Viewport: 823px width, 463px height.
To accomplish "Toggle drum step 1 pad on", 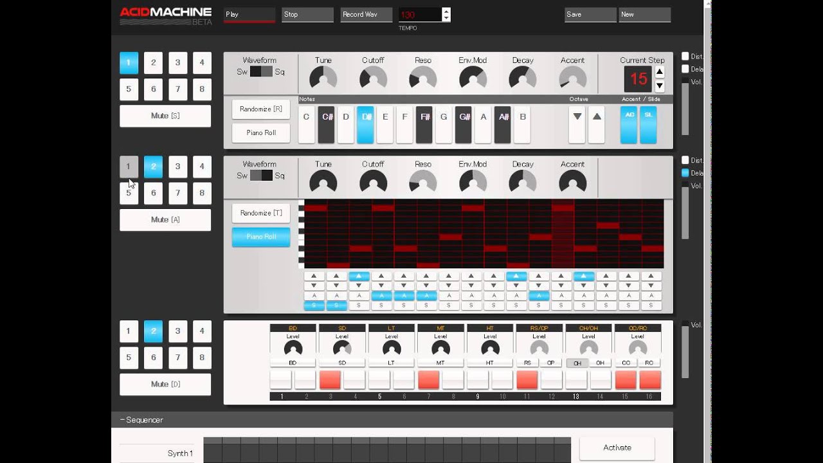I will 281,379.
